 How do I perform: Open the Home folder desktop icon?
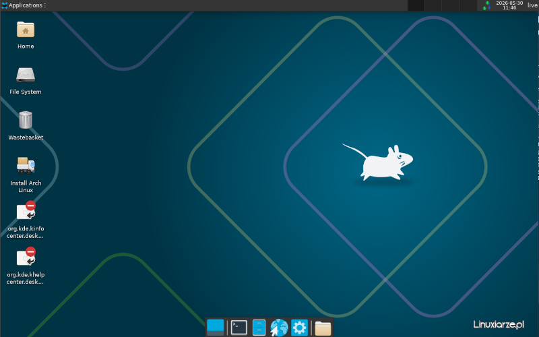pyautogui.click(x=26, y=30)
